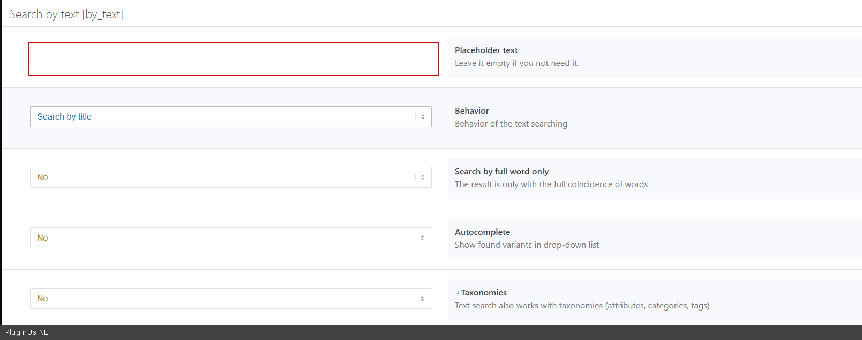Click the +Taxonomies option label

pos(481,293)
